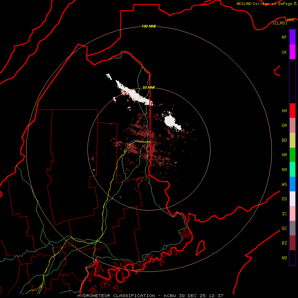Click the GC gray legend swatch
Screen dimensions: 298x298
pyautogui.click(x=292, y=228)
